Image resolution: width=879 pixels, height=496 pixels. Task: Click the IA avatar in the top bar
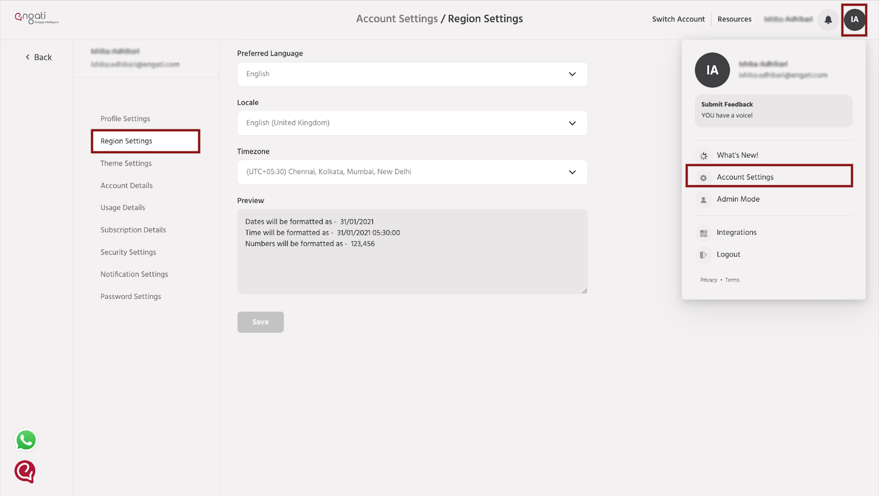855,20
